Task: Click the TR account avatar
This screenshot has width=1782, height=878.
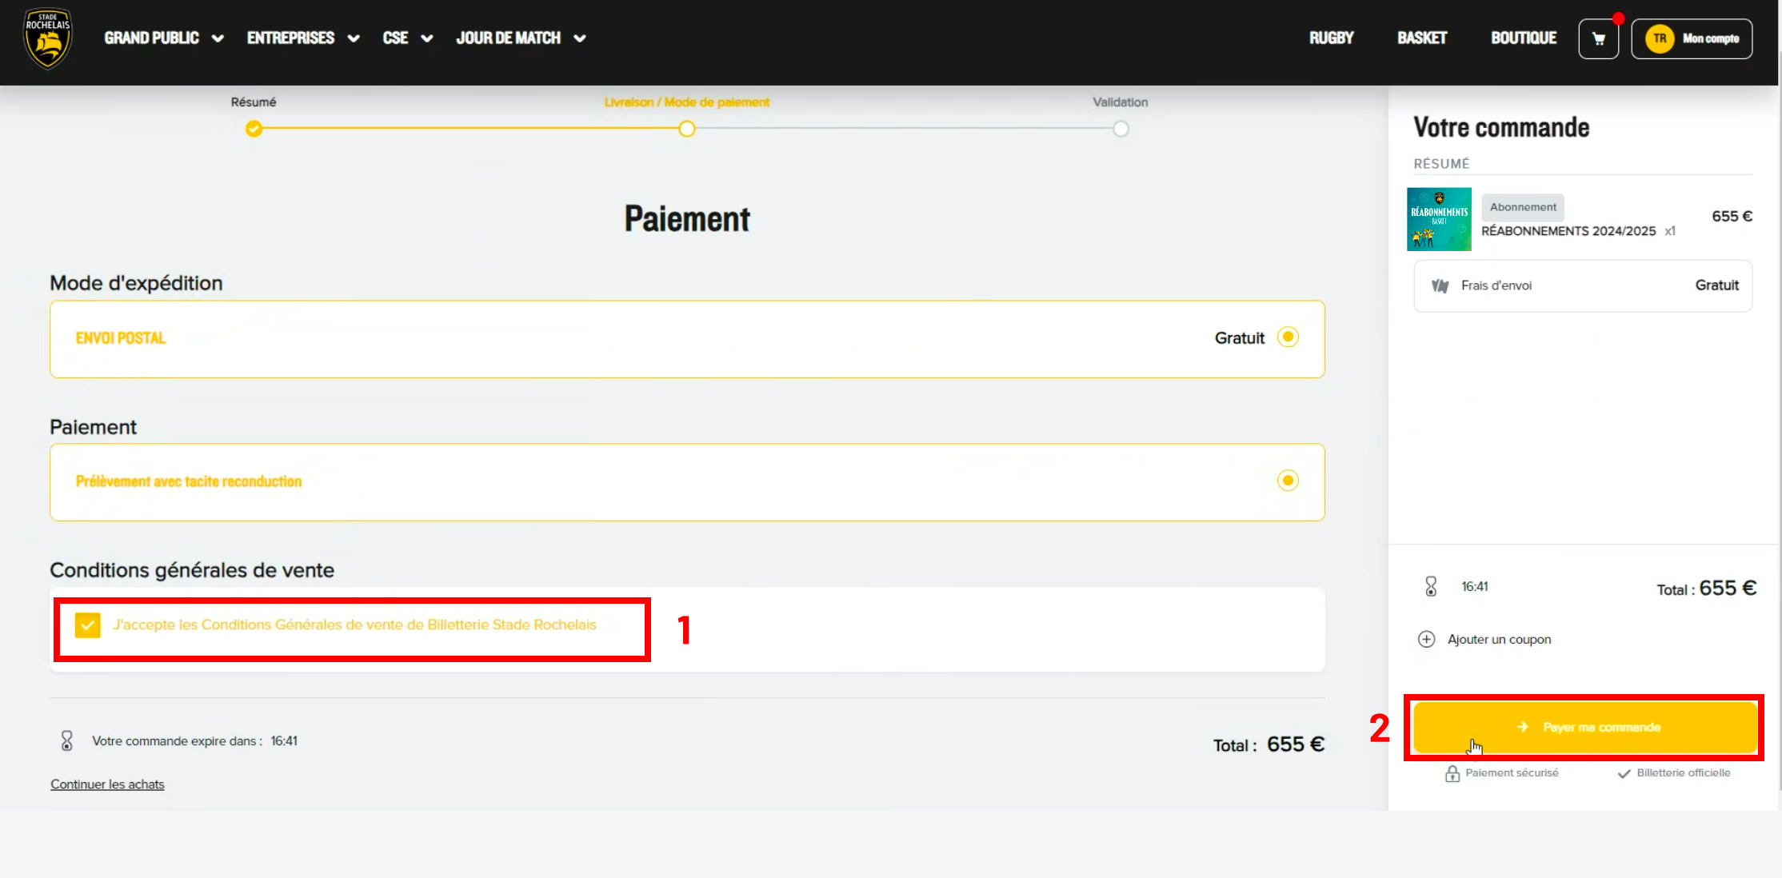Action: point(1660,38)
